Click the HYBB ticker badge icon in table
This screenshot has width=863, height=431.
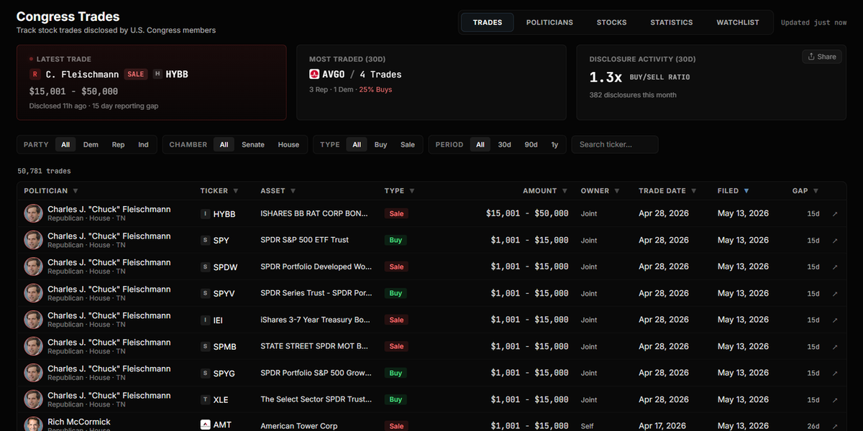click(206, 214)
